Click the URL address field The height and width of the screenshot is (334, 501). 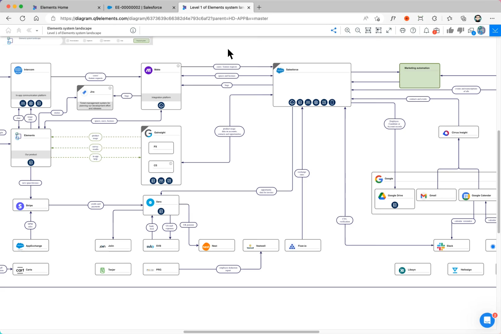point(204,18)
